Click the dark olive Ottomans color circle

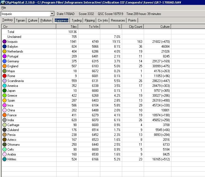point(4,144)
